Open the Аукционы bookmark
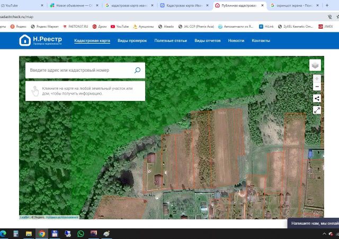Image resolution: width=339 pixels, height=239 pixels. tap(143, 27)
